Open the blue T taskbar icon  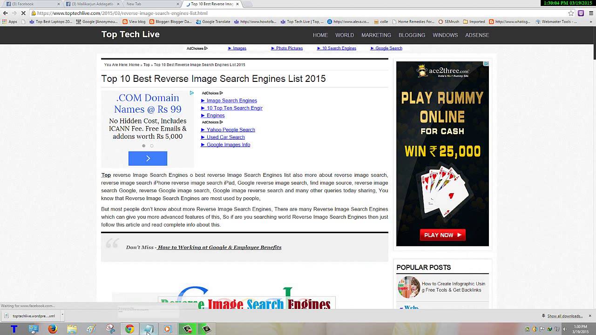click(14, 329)
